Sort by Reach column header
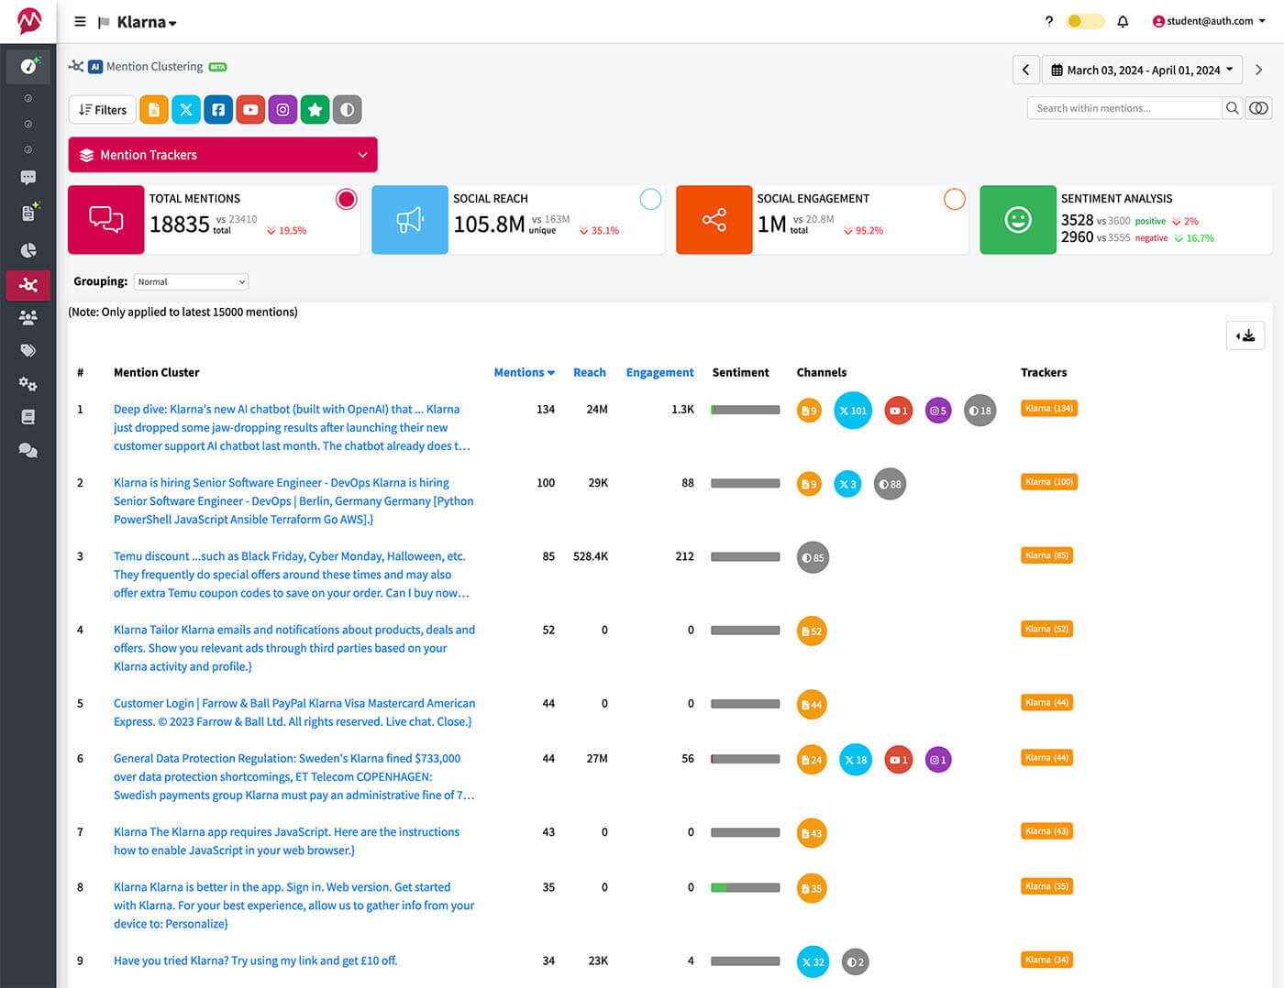1284x988 pixels. [x=590, y=372]
